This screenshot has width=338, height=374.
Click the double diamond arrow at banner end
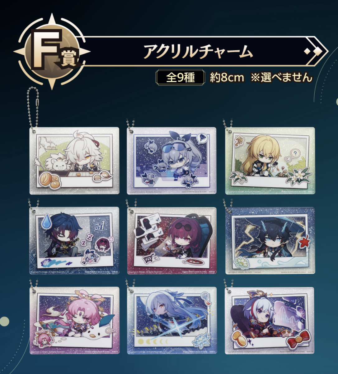312,51
